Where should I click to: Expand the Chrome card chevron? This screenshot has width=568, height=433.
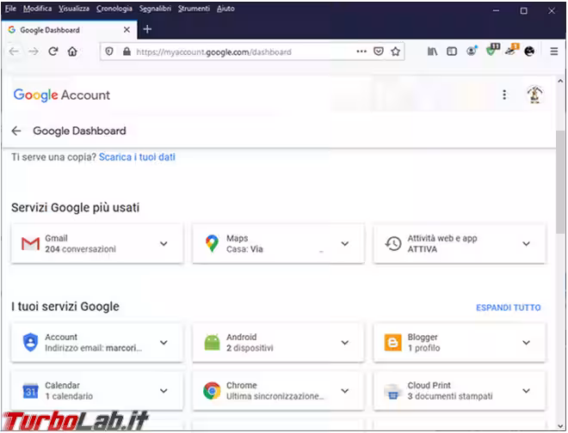(x=345, y=391)
